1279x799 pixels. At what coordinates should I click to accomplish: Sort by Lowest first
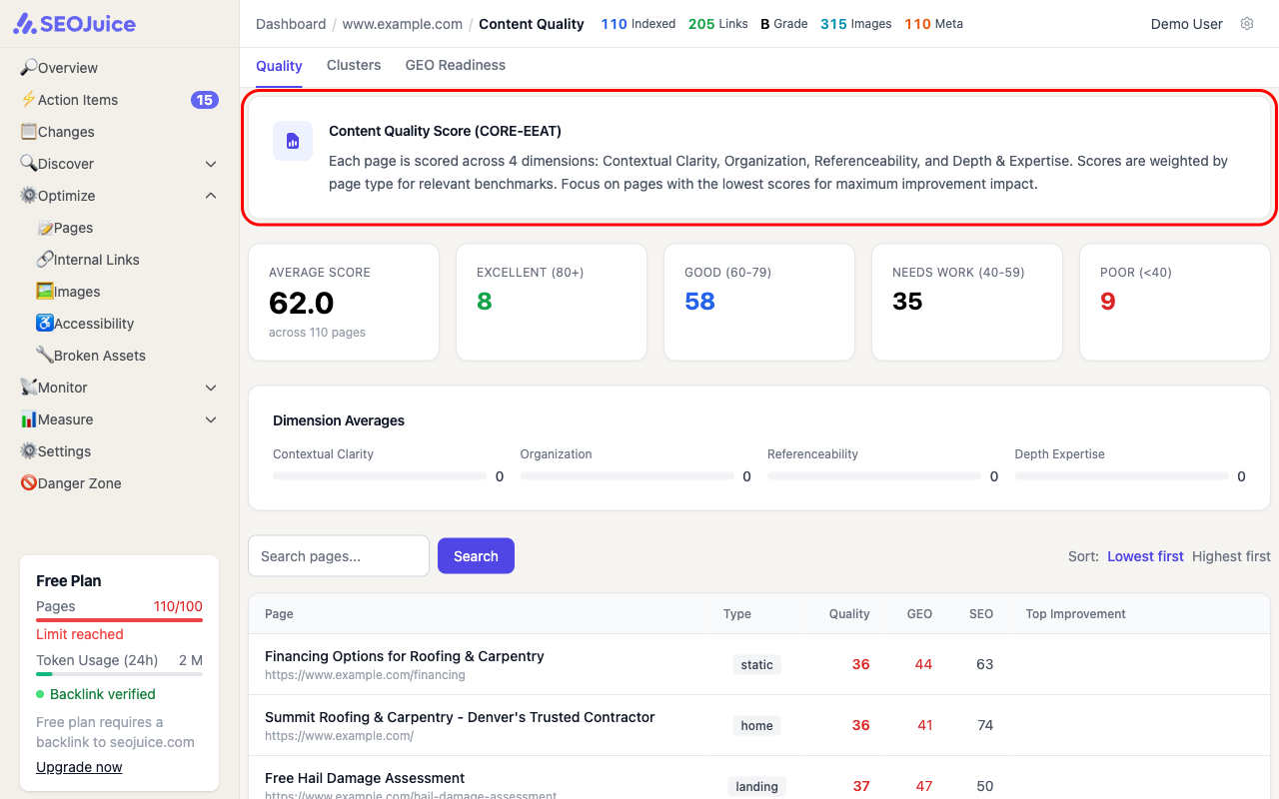click(x=1145, y=556)
